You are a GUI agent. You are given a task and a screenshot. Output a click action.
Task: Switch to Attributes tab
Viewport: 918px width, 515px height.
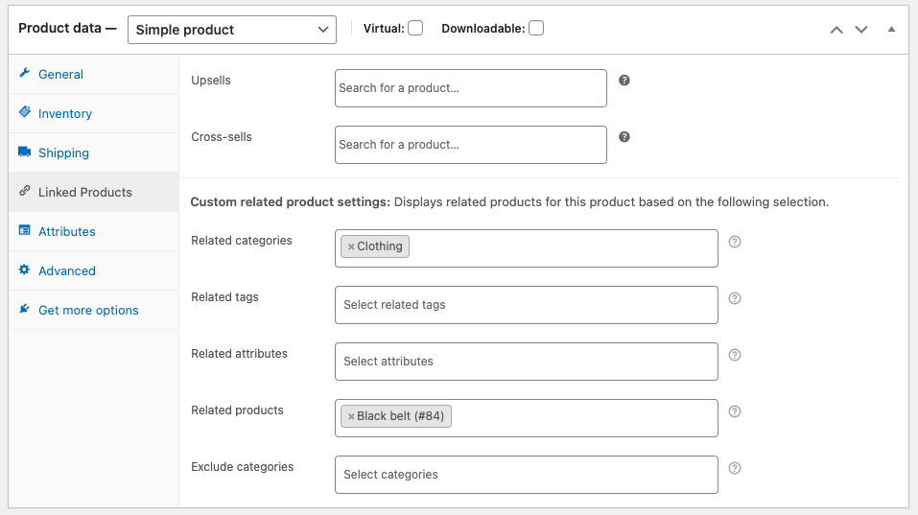click(94, 231)
